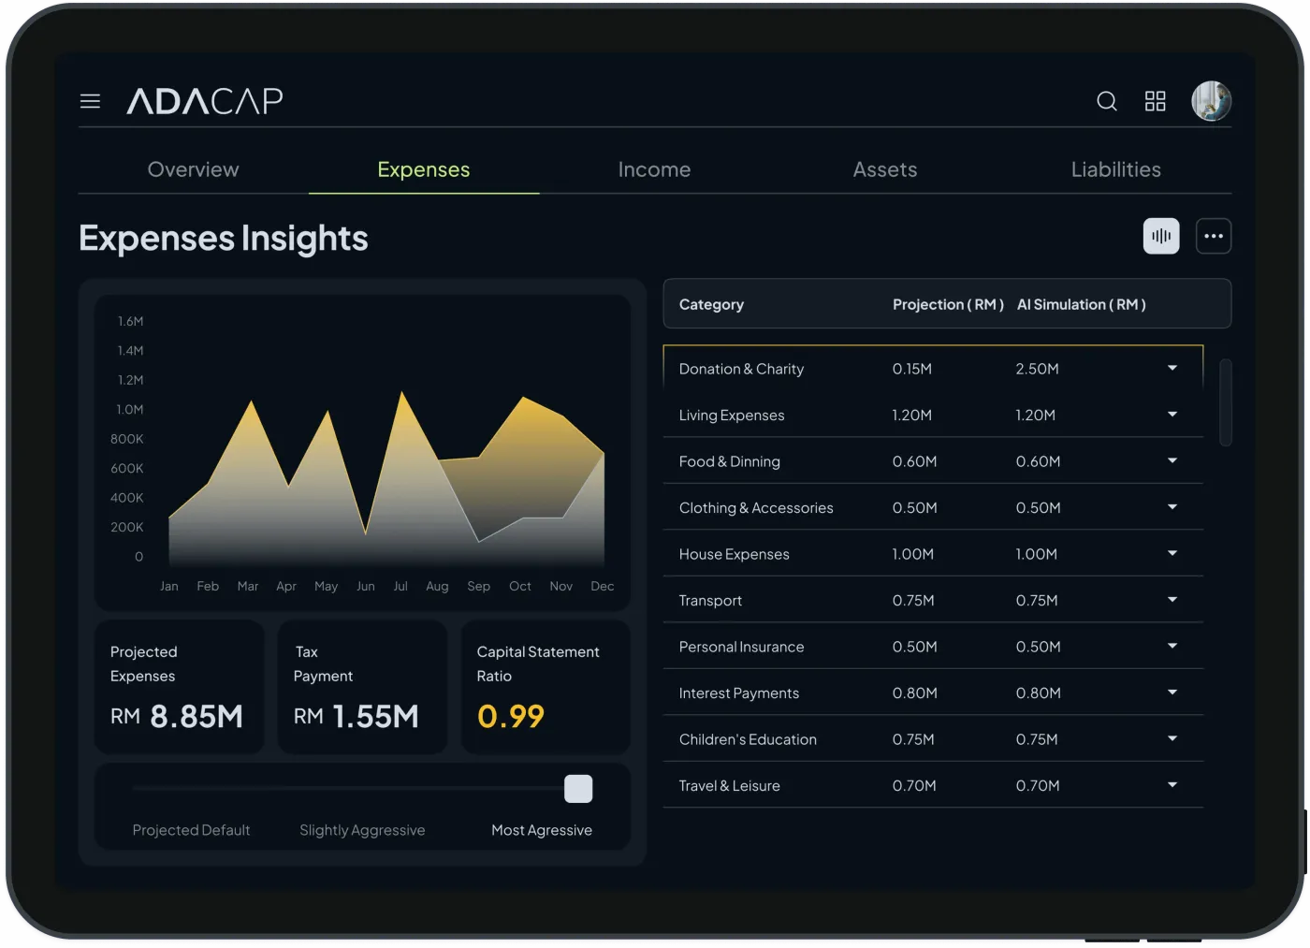Click the 2.50M AI simulation value
1310x948 pixels.
tap(1037, 369)
